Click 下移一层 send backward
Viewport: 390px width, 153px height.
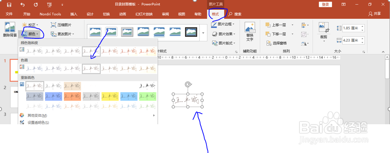(x=276, y=34)
